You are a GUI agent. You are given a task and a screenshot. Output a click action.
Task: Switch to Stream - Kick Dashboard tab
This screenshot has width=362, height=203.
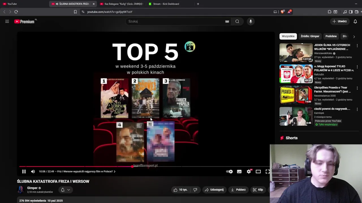tap(169, 4)
